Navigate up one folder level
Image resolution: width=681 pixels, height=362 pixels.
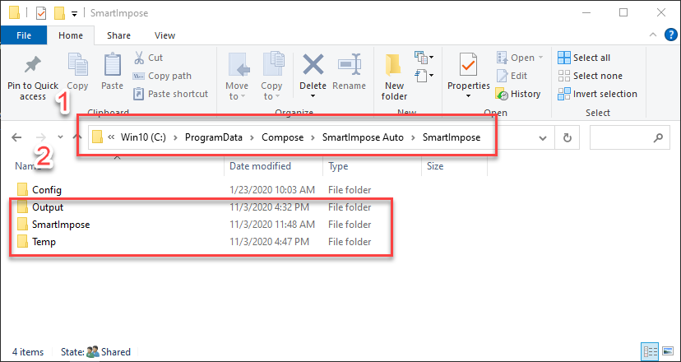pos(79,137)
